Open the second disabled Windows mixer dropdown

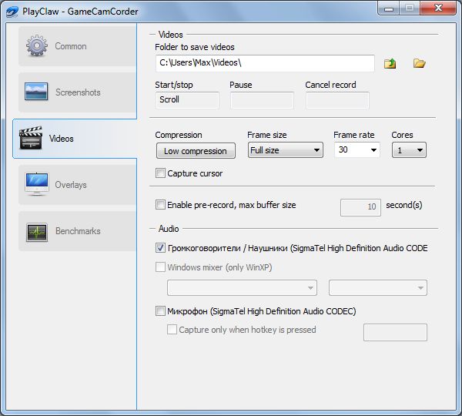[x=378, y=288]
